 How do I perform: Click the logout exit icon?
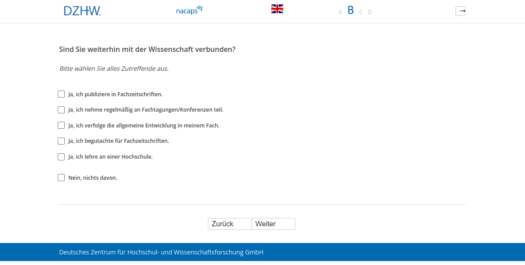[x=460, y=11]
